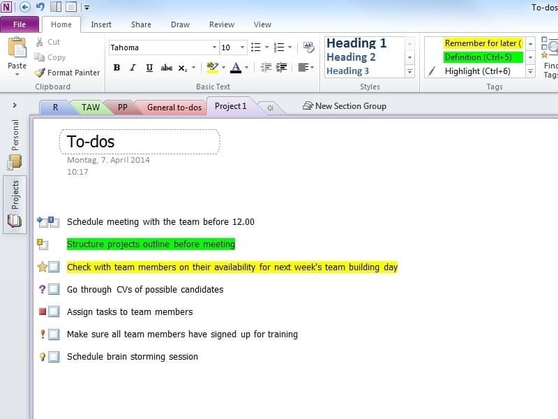The width and height of the screenshot is (558, 419).
Task: Check the to-do box next to 'Assign tasks to team members'
Action: click(52, 311)
